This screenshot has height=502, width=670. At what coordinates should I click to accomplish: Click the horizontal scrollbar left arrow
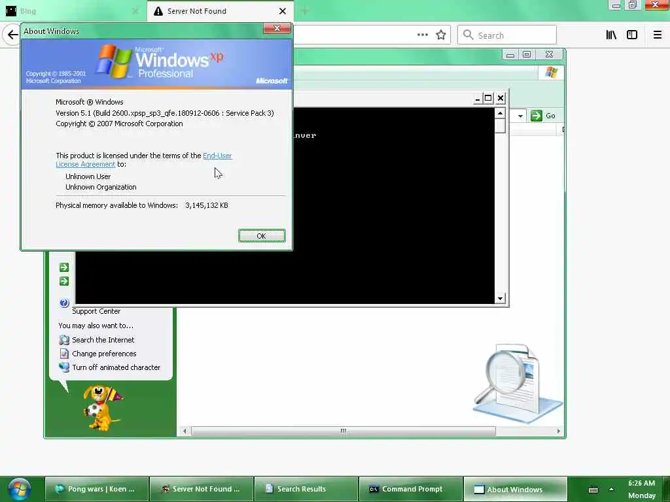click(x=184, y=431)
